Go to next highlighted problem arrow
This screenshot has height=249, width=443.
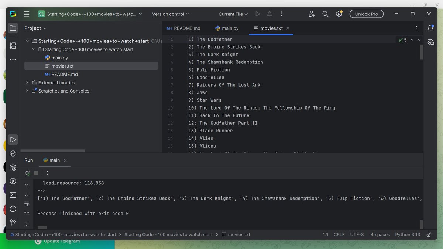click(419, 40)
